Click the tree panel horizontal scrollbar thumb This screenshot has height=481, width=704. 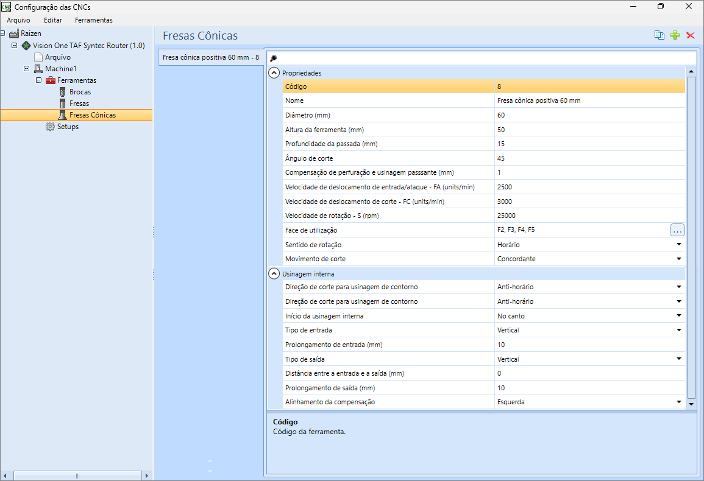coord(77,476)
